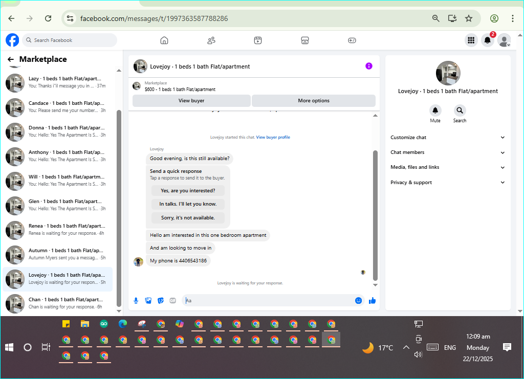This screenshot has height=379, width=524.
Task: Mute the Lovejoy chat with bell icon
Action: coord(435,110)
